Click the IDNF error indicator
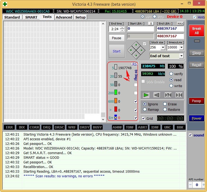The height and width of the screenshot is (192, 207). tap(155, 127)
